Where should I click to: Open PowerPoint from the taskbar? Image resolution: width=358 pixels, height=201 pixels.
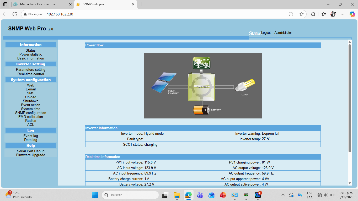click(x=223, y=195)
